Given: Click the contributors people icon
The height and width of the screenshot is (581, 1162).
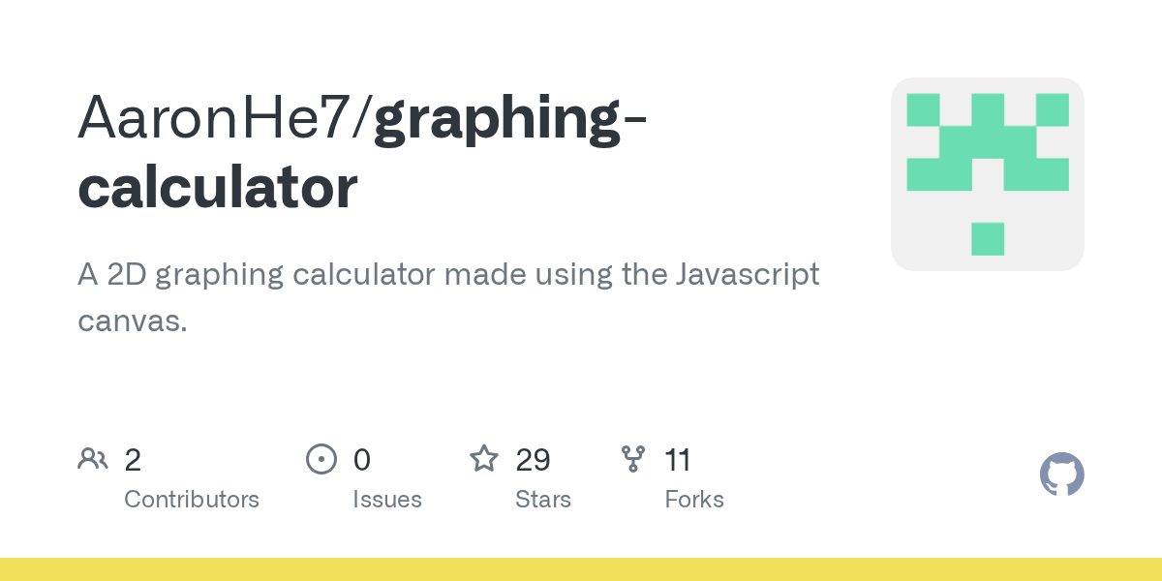Looking at the screenshot, I should click(x=92, y=458).
